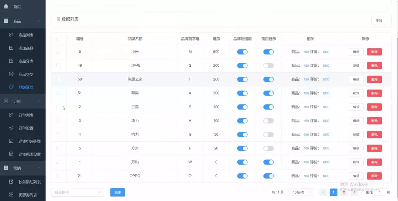Collapse the 商品 menu chevron
Image resolution: width=398 pixels, height=201 pixels.
(39, 21)
